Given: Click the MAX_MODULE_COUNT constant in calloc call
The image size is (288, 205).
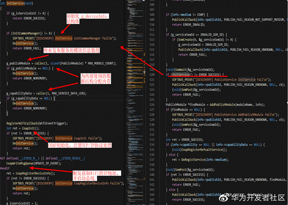Looking at the screenshot, I should 101,63.
